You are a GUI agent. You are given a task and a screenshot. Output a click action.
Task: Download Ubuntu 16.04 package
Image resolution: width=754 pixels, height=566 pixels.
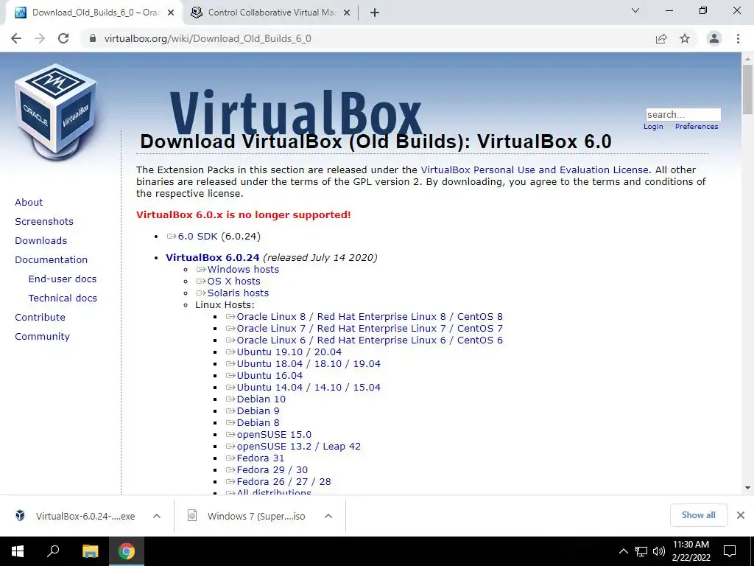point(269,375)
